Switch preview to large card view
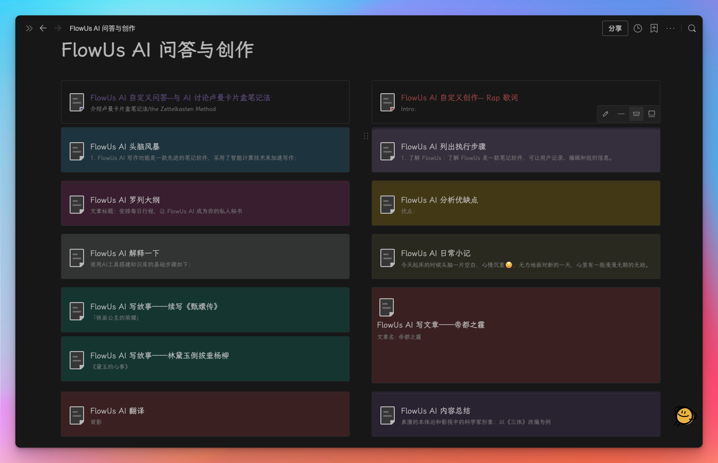Screen dimensions: 718x463 coord(651,114)
